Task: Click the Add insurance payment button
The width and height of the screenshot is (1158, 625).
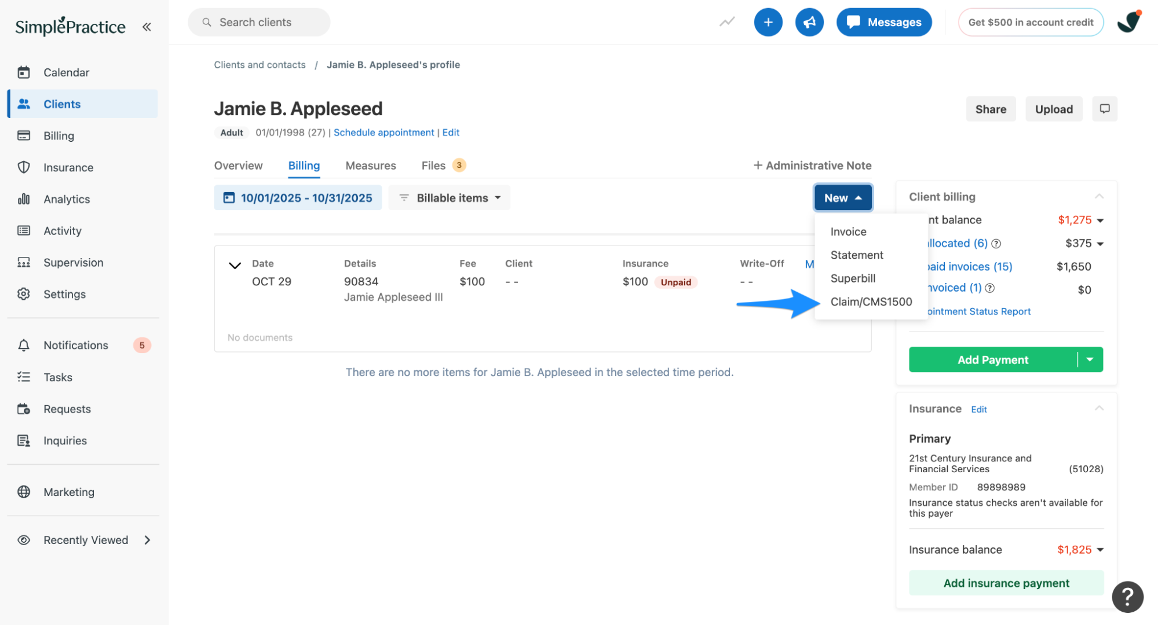Action: click(x=1006, y=583)
